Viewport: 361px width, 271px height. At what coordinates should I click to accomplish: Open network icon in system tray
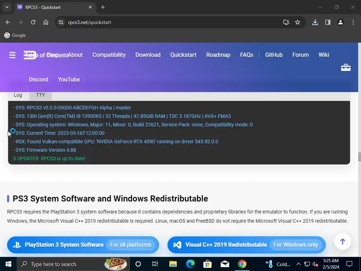pos(307,264)
